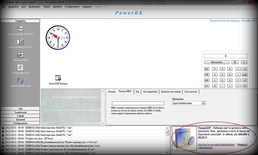Open the Anagrafica menu

pos(13,7)
